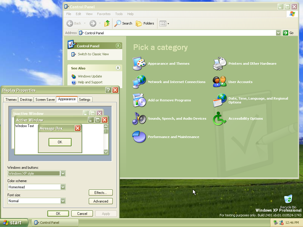The height and width of the screenshot is (227, 303).
Task: Click the Help and Support question icon
Action: pos(74,82)
